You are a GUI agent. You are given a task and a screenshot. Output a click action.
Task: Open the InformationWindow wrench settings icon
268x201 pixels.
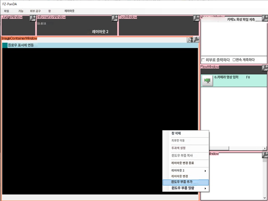click(x=115, y=18)
